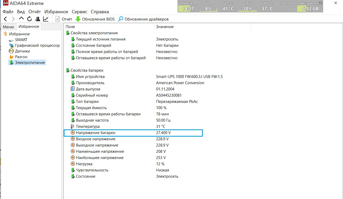
Task: Open the graph chart toolbar icon
Action: click(46, 19)
